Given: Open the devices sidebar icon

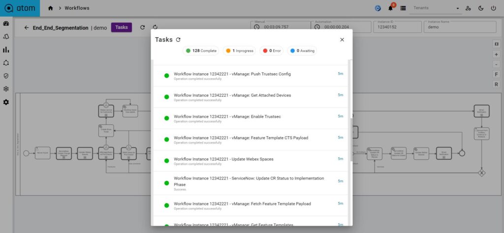Looking at the screenshot, I should click(x=6, y=36).
